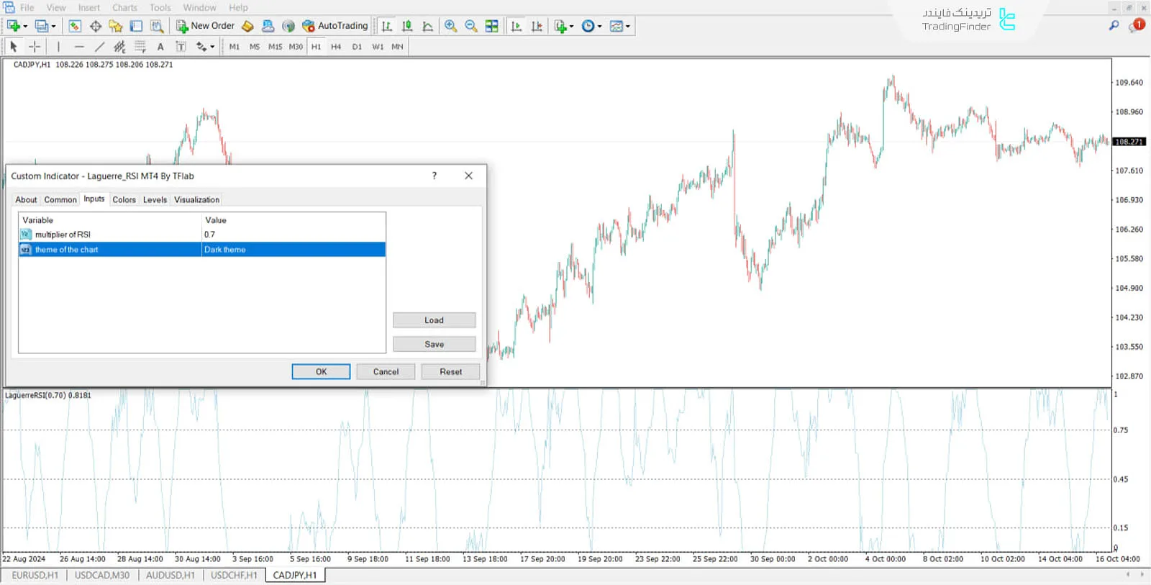Expand the new chart dropdown arrow
The width and height of the screenshot is (1151, 585).
click(x=25, y=27)
